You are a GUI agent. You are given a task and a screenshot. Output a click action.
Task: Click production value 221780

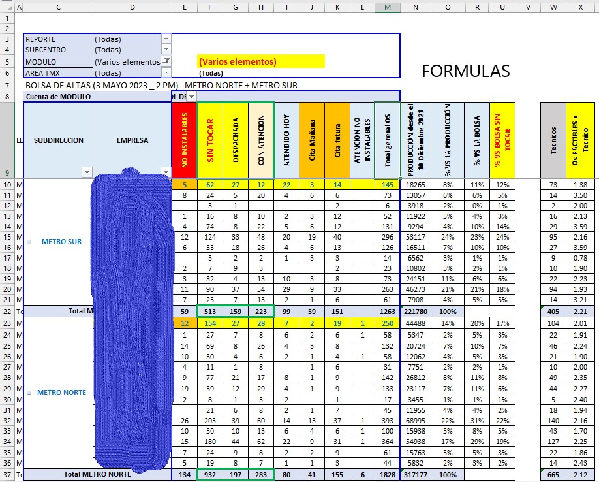(x=416, y=312)
